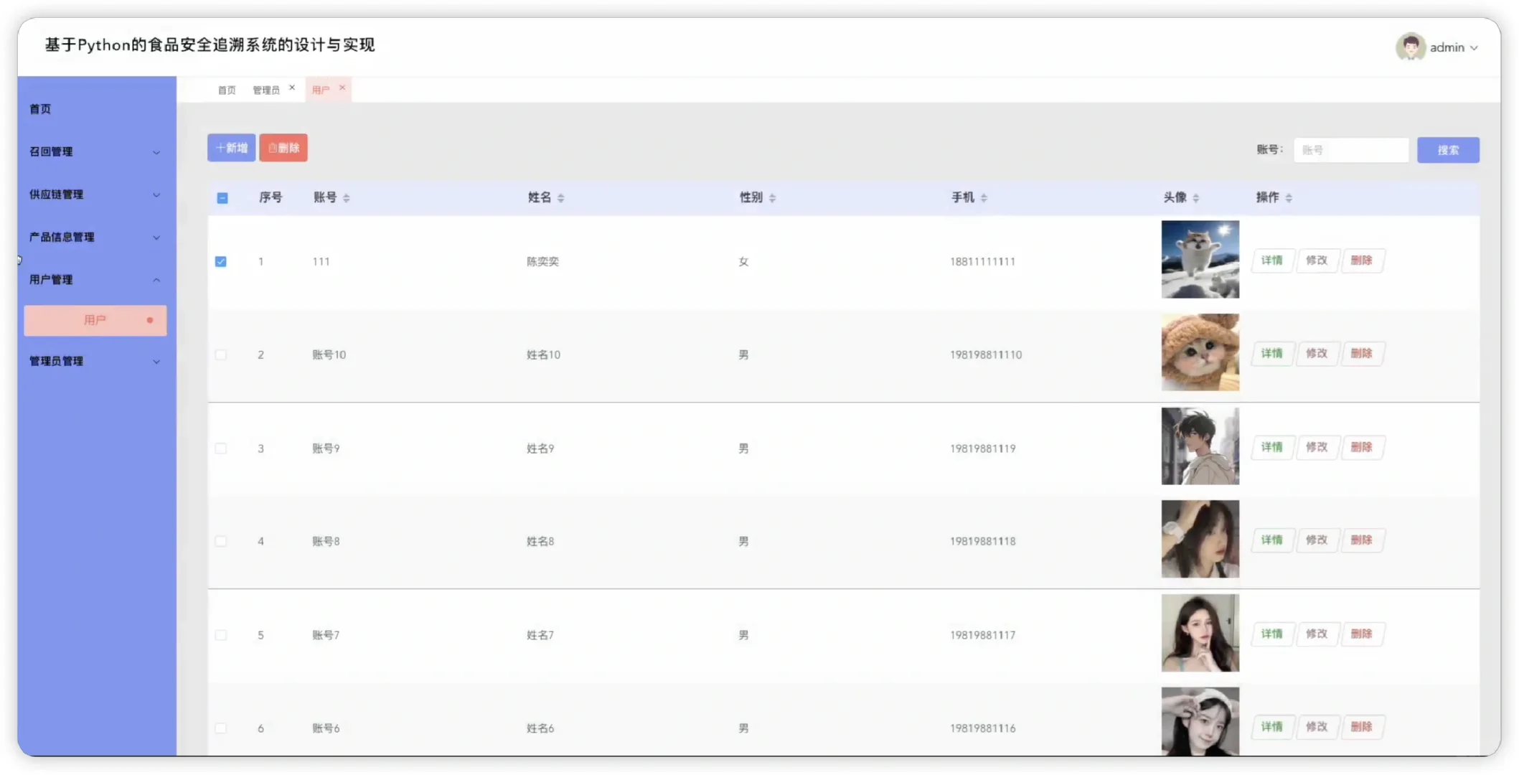Sort by 姓名 column arrows
1519x775 pixels.
561,198
